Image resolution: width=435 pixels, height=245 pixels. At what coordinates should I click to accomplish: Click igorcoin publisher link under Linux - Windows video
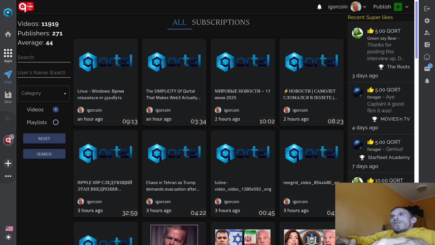(x=94, y=110)
